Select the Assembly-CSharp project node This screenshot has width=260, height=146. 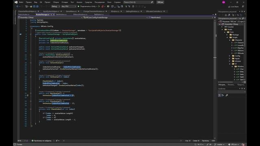231,24
